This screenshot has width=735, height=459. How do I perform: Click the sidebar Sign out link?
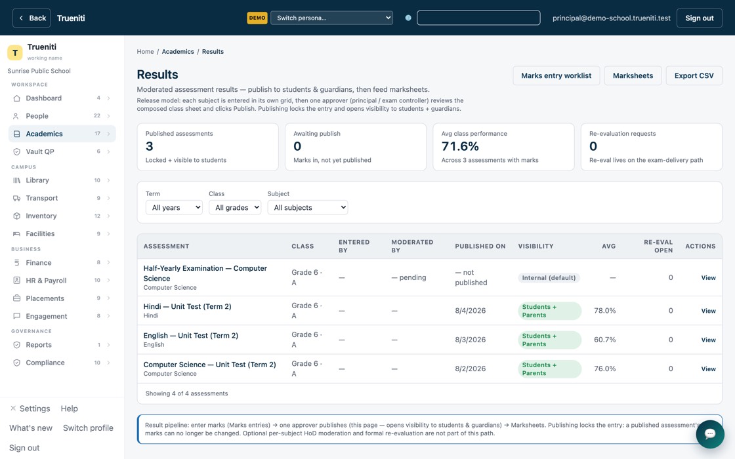(x=24, y=448)
